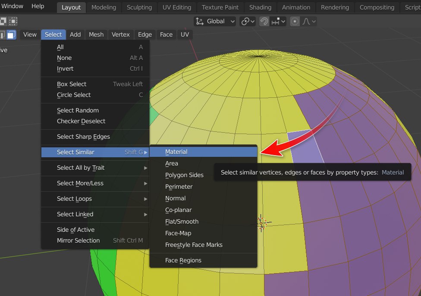Select similar by Material
The width and height of the screenshot is (421, 296).
click(203, 152)
